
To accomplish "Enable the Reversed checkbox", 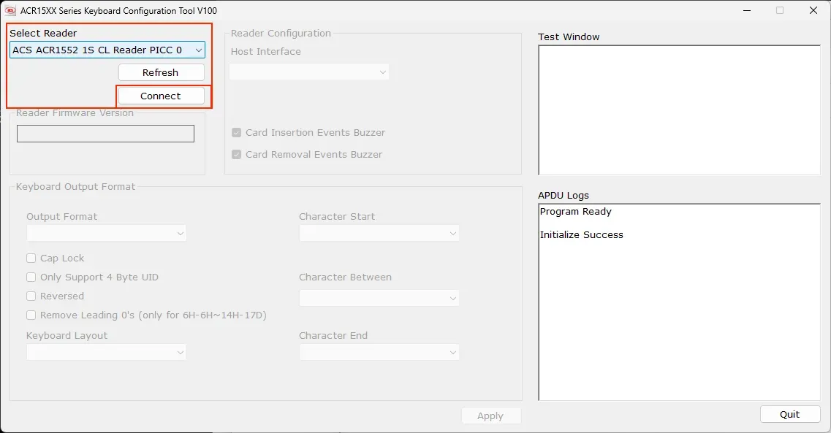I will [31, 296].
